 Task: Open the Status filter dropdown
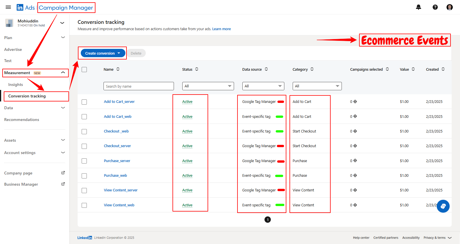pos(208,86)
